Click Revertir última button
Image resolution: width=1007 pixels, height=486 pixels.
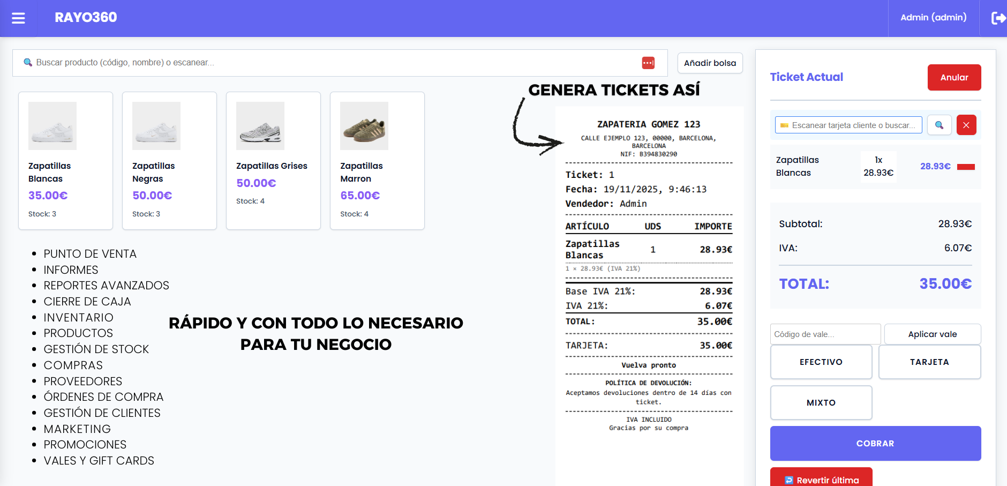(x=821, y=478)
